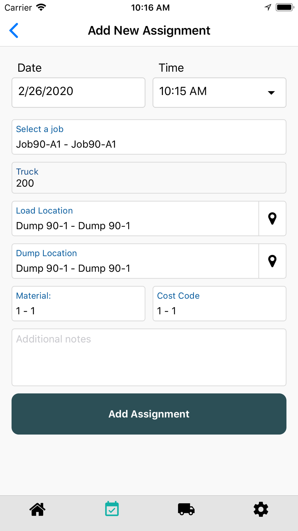Tap the location arrow in status bar

[268, 7]
